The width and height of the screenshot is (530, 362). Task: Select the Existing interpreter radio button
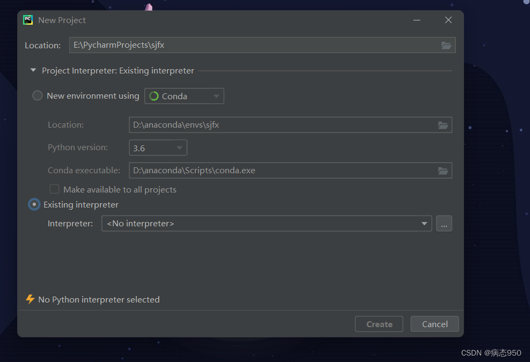click(34, 204)
